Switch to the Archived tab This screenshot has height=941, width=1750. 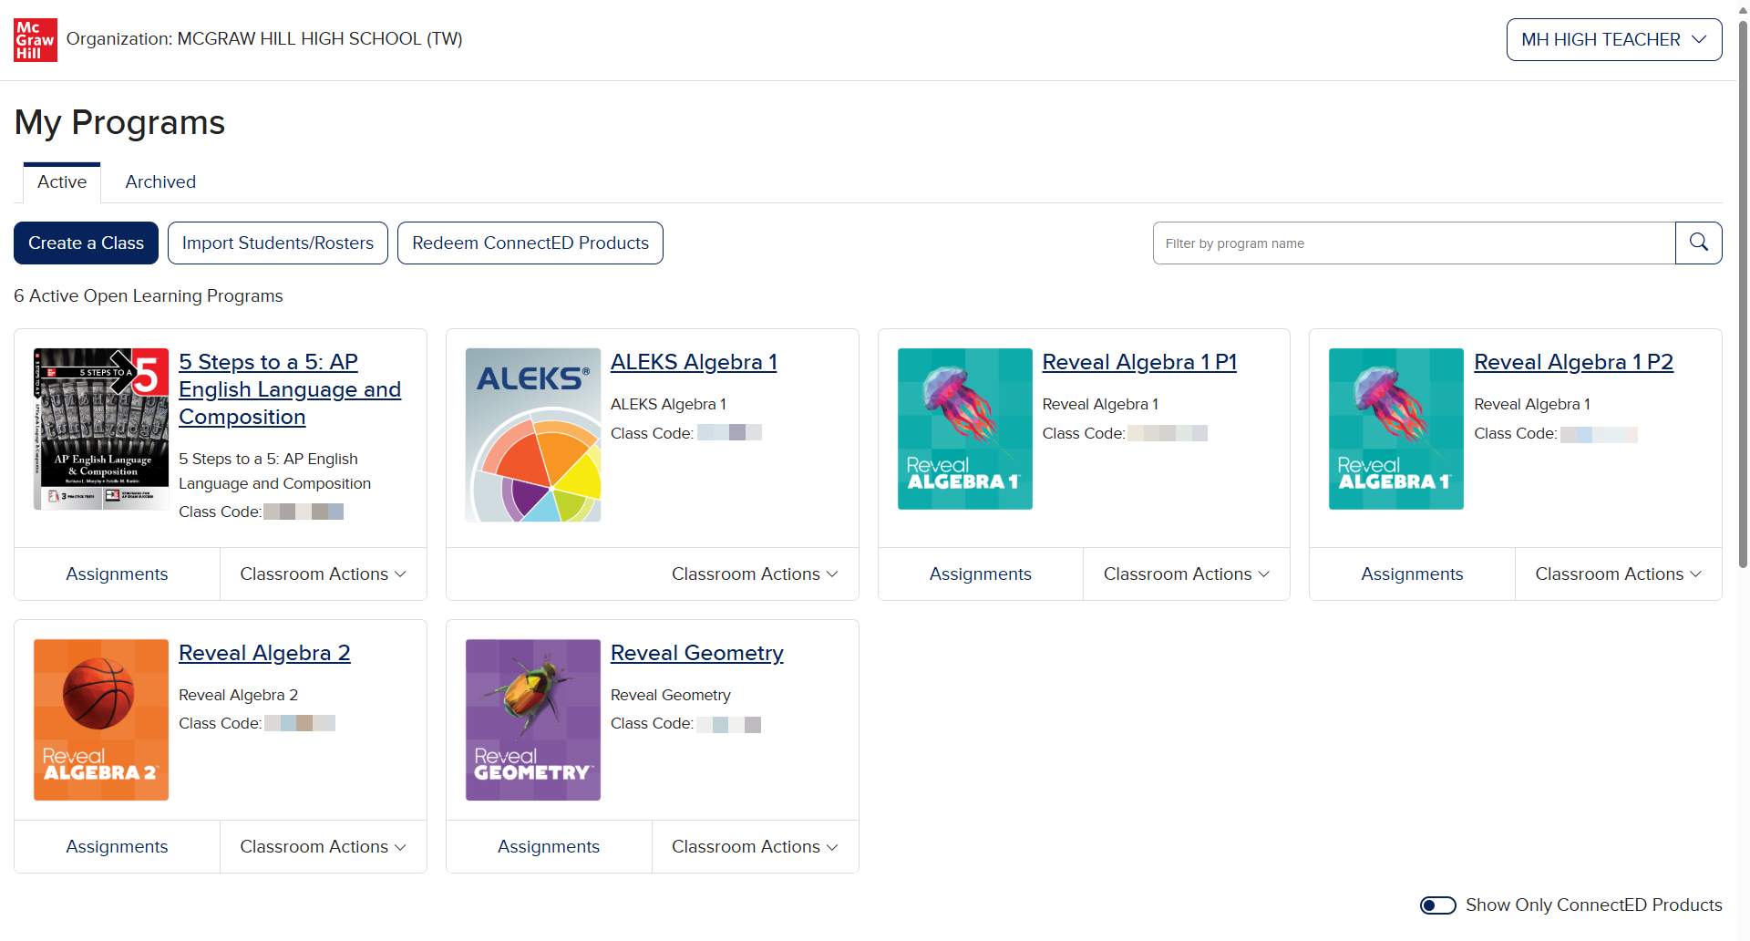160,182
